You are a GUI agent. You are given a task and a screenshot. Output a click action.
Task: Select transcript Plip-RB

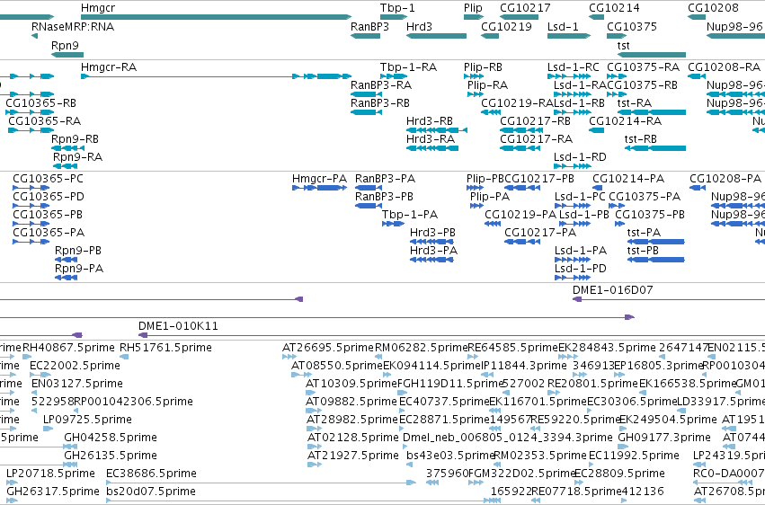[x=473, y=76]
